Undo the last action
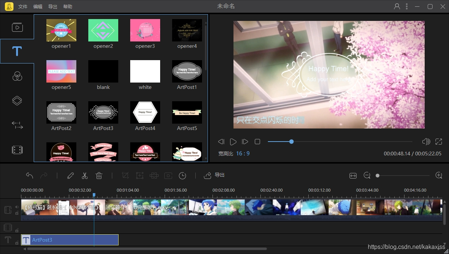Image resolution: width=449 pixels, height=254 pixels. (x=30, y=175)
